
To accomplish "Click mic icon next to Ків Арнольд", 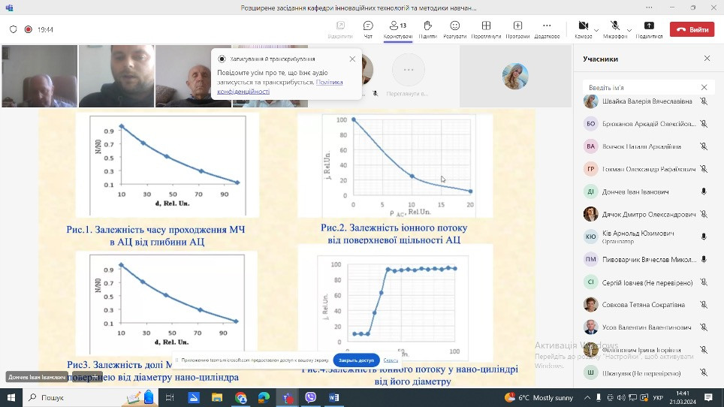I will [x=704, y=237].
